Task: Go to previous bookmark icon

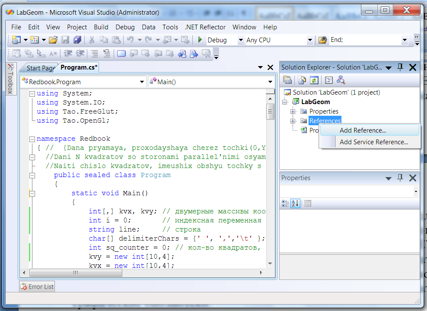Action: [134, 53]
